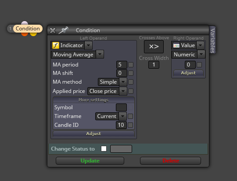The width and height of the screenshot is (237, 181).
Task: Click the yellow output connector of Condition block
Action: click(x=33, y=34)
